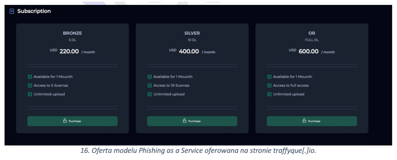The image size is (397, 160).
Task: Click the OR plan title
Action: (312, 33)
